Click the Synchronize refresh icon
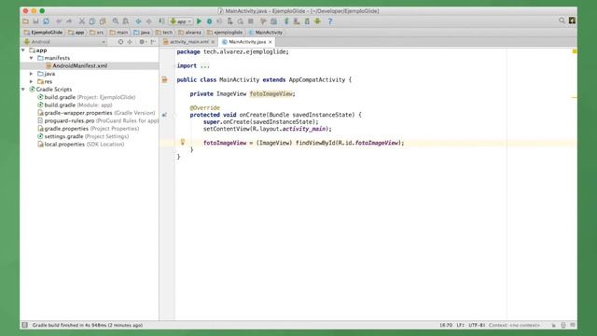The width and height of the screenshot is (597, 336). [46, 21]
